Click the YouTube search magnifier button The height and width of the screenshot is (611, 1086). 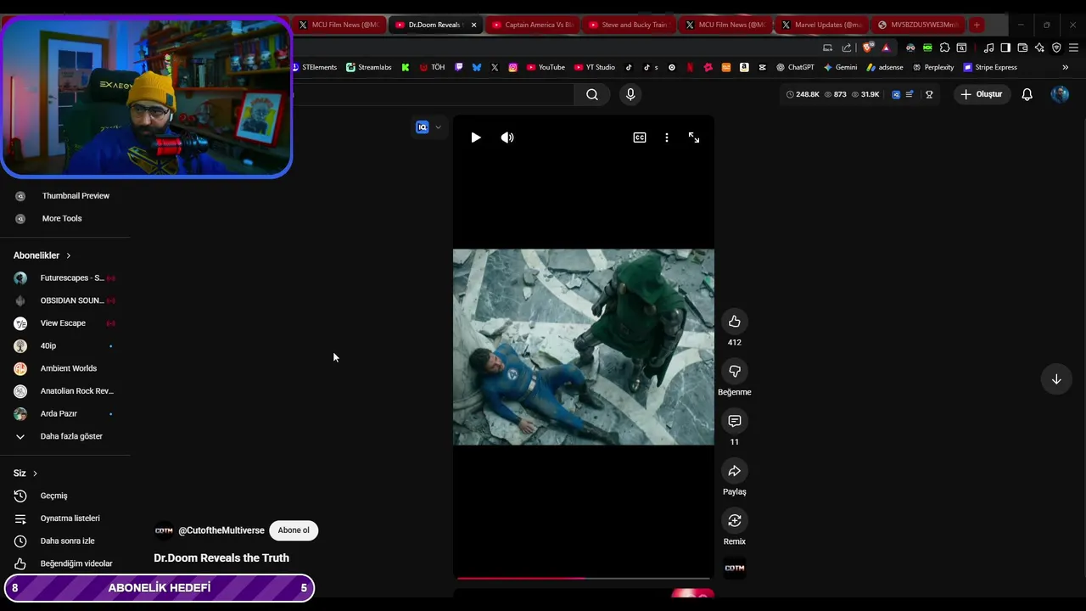(x=592, y=94)
